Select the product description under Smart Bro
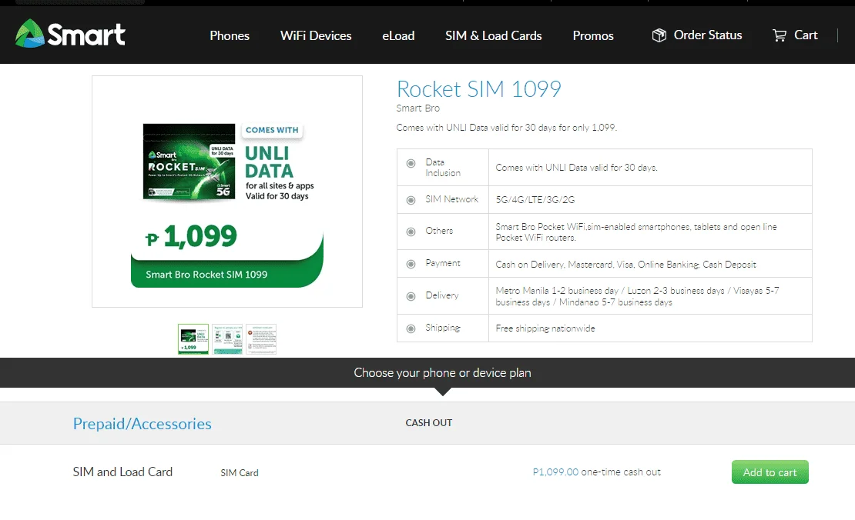Viewport: 855px width, 520px height. coord(507,128)
